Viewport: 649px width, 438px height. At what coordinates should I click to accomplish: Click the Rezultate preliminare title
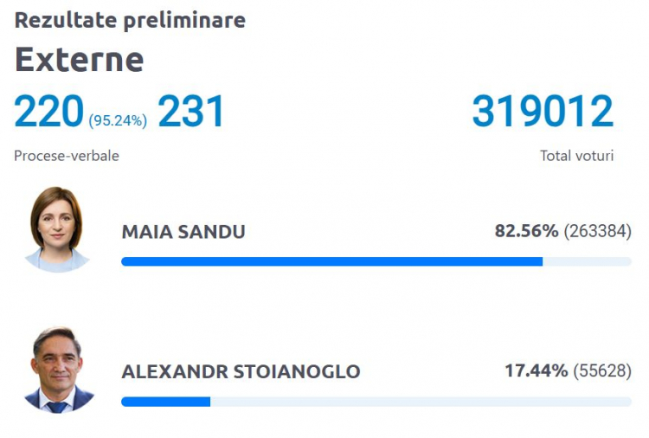pyautogui.click(x=130, y=20)
